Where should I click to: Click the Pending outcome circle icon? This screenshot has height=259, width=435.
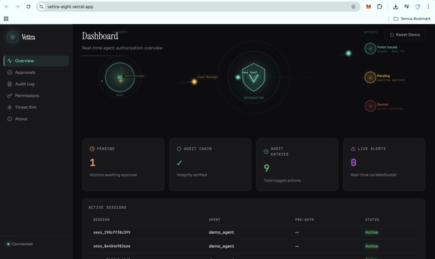[x=370, y=77]
